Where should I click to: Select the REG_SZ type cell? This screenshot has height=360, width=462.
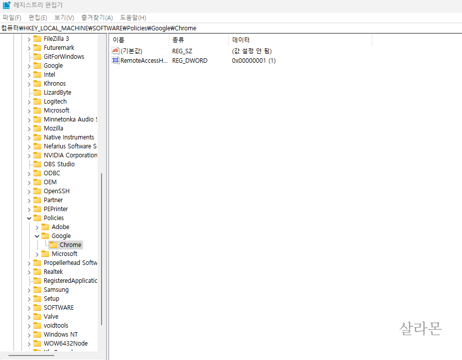(182, 51)
